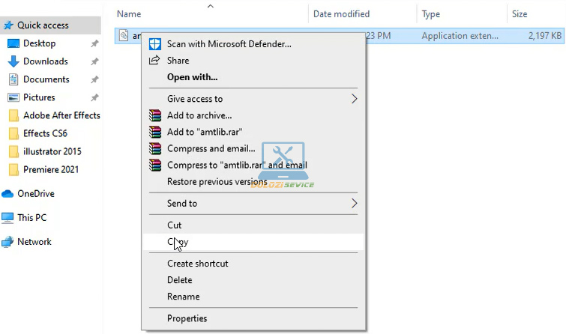Select This PC in navigation pane

pos(31,218)
